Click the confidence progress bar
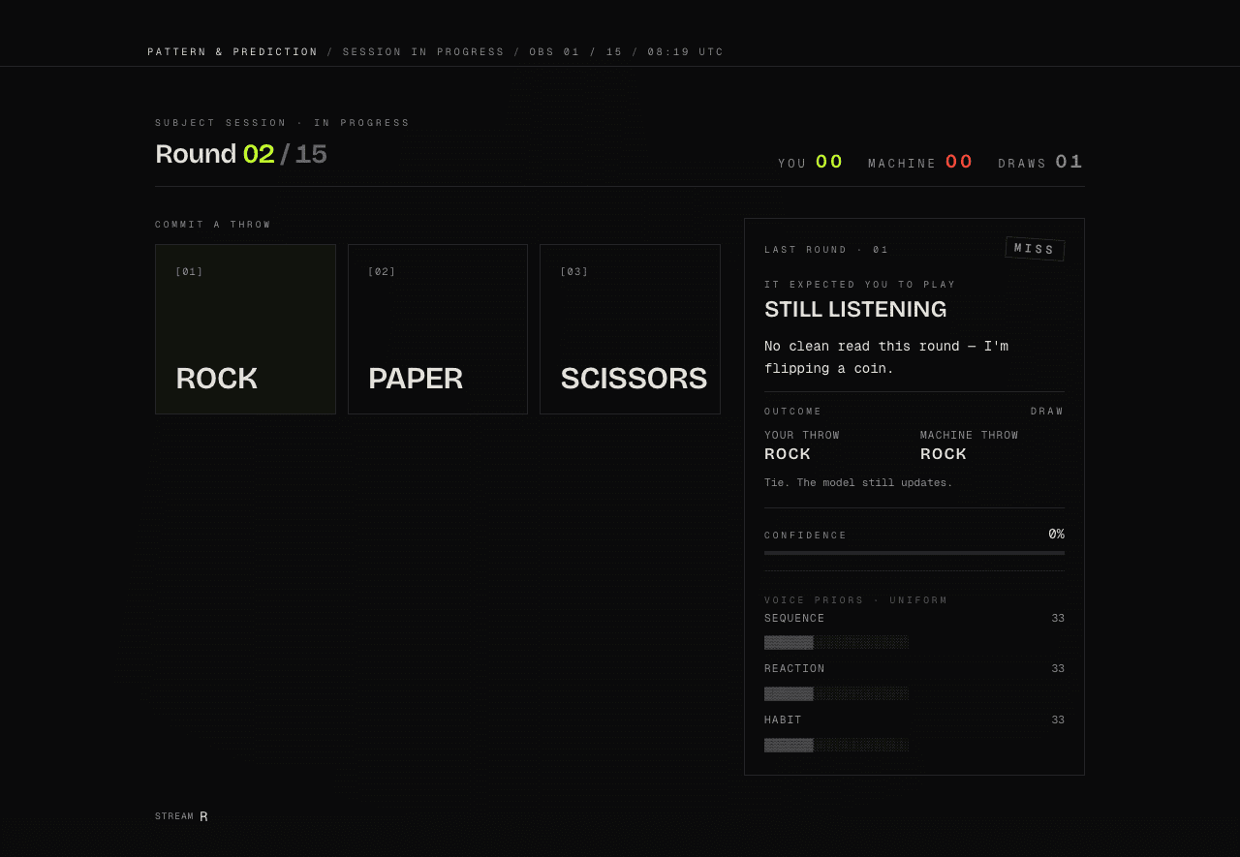The height and width of the screenshot is (857, 1240). (914, 553)
